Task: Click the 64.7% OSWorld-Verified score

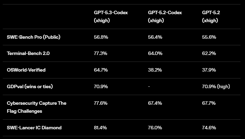Action: [101, 70]
